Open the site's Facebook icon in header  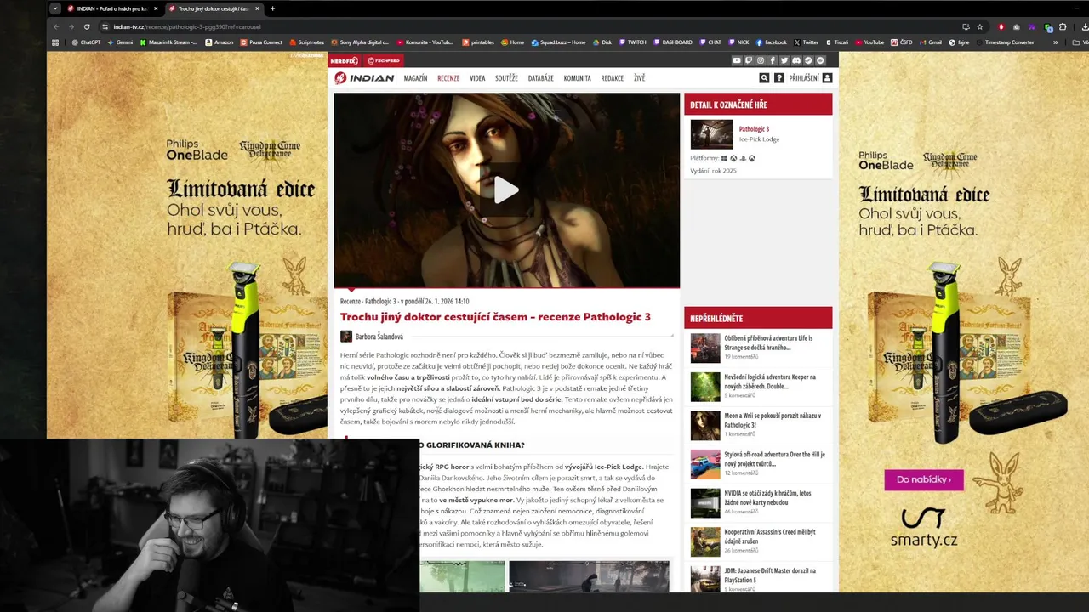[x=773, y=60]
